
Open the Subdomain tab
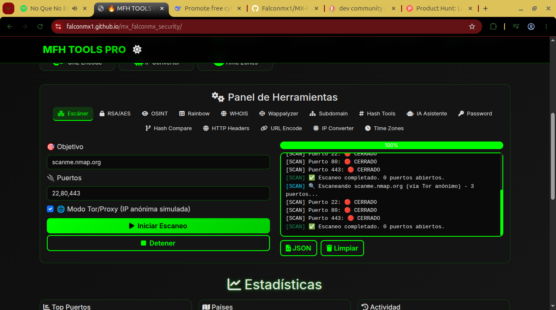pyautogui.click(x=329, y=114)
